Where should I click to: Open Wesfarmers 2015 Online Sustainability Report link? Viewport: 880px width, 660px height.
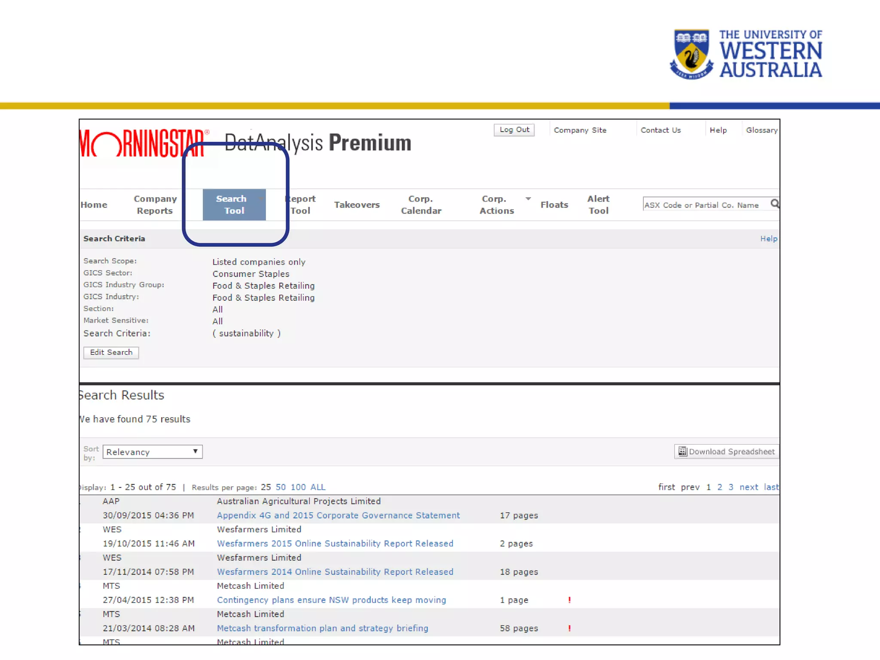[335, 544]
